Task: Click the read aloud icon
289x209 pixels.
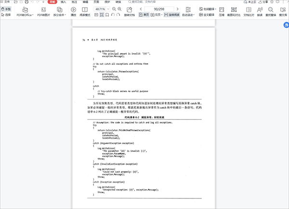Action: tap(260, 10)
